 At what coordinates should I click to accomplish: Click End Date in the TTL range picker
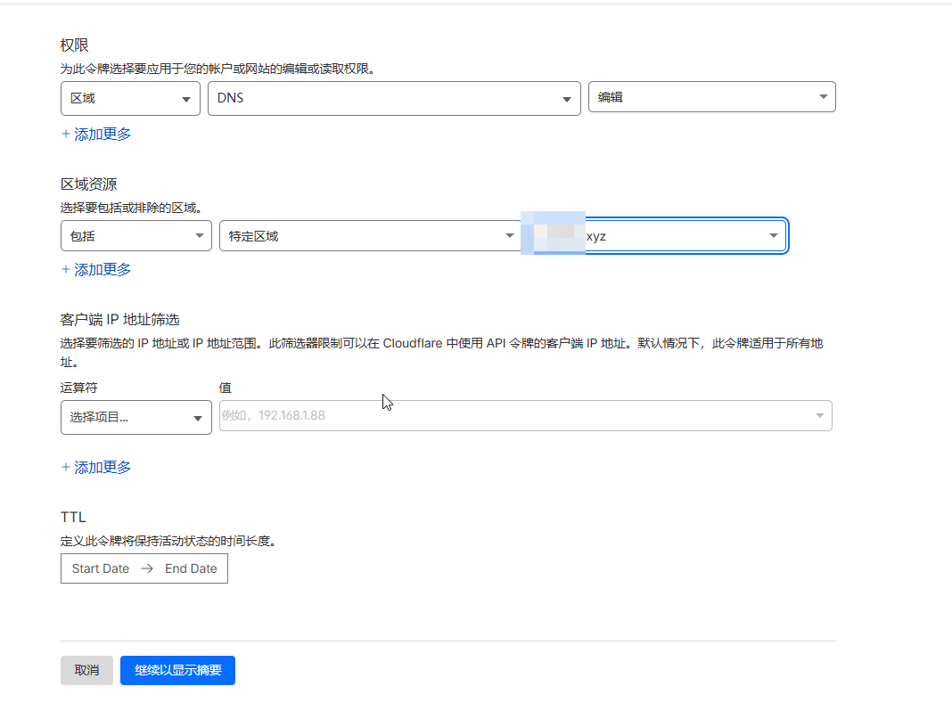click(x=191, y=568)
